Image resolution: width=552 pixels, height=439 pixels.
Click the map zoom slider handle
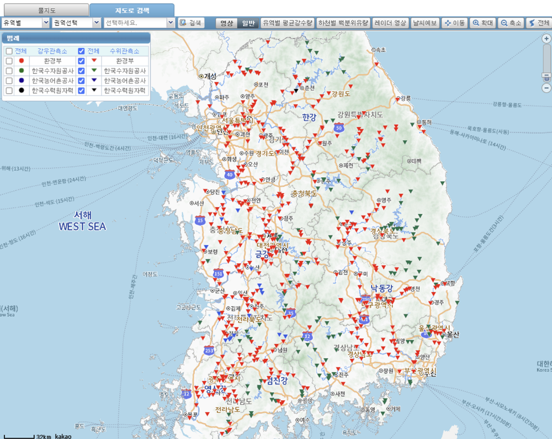[546, 76]
